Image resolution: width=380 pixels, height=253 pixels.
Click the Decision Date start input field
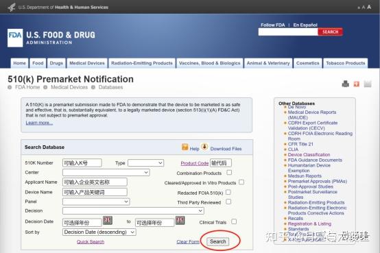click(x=82, y=222)
